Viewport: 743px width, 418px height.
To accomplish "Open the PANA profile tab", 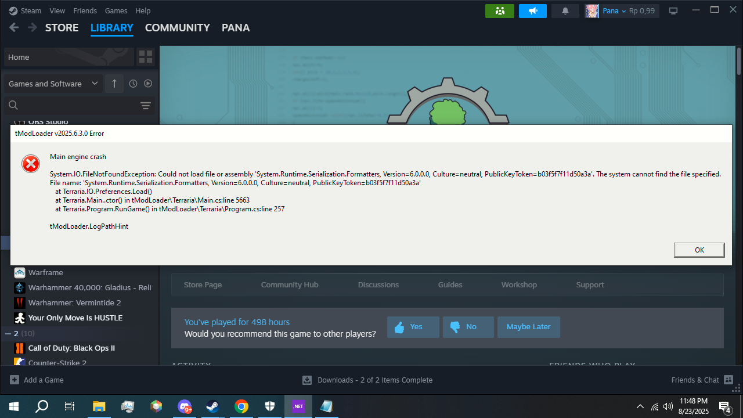I will [x=236, y=27].
